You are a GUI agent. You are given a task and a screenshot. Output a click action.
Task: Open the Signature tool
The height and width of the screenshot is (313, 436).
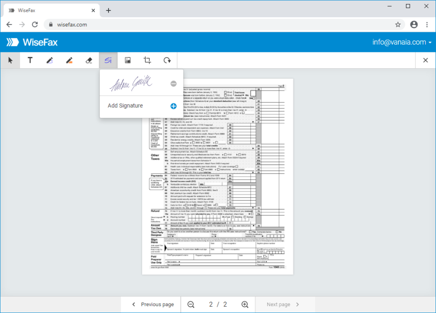[x=108, y=60]
